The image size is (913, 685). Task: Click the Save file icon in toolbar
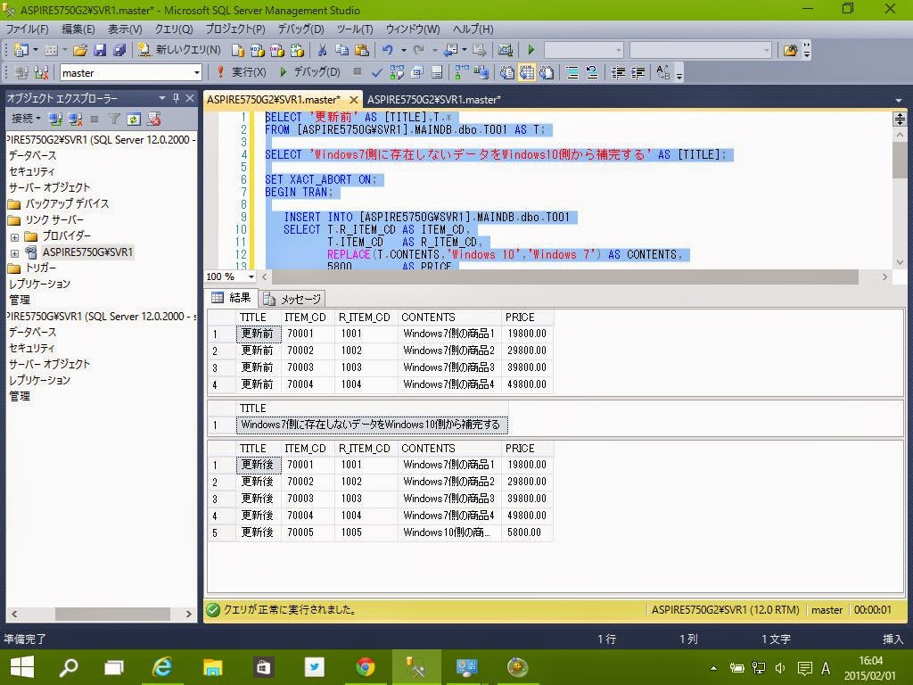click(x=100, y=50)
